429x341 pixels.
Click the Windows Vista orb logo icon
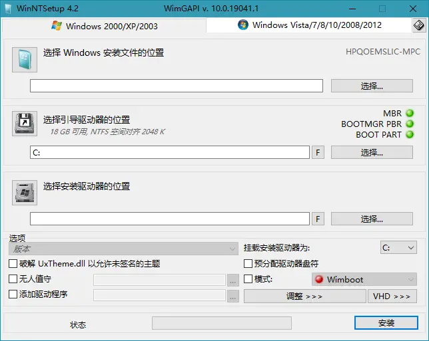(x=243, y=25)
